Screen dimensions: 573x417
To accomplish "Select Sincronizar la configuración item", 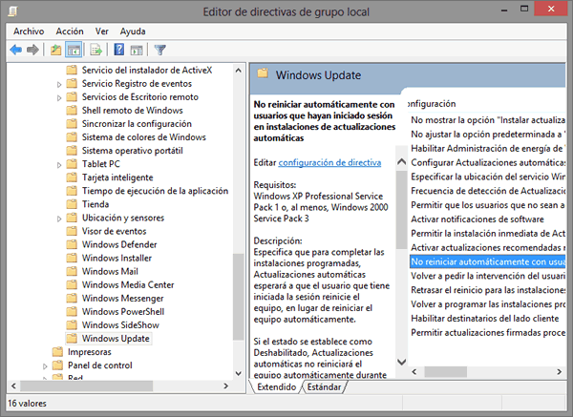I will 137,124.
